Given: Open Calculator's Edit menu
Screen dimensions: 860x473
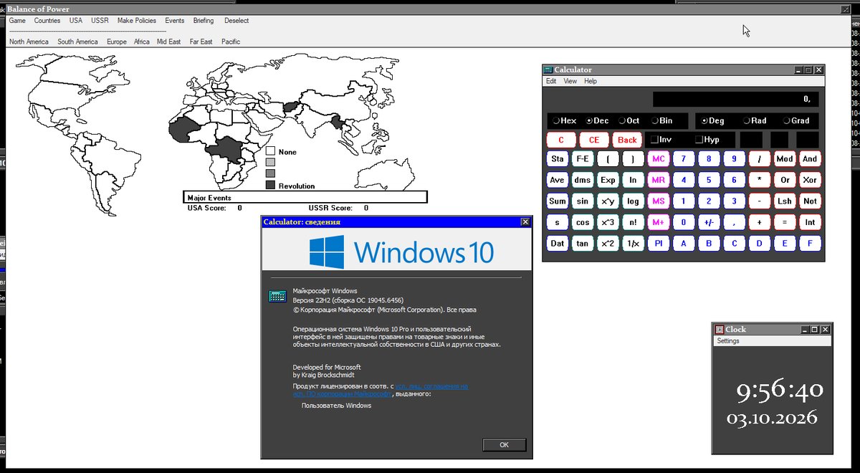Looking at the screenshot, I should coord(551,81).
